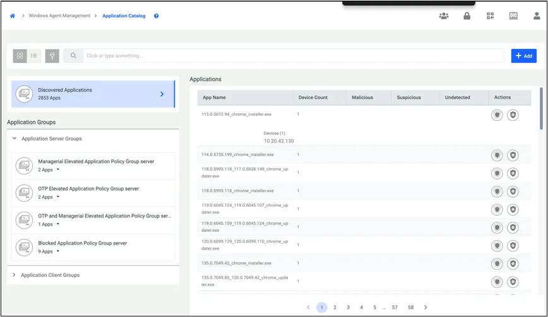The width and height of the screenshot is (548, 317).
Task: Select 113.0.5672.94_chrome_installer.exe app row
Action: coord(364,115)
